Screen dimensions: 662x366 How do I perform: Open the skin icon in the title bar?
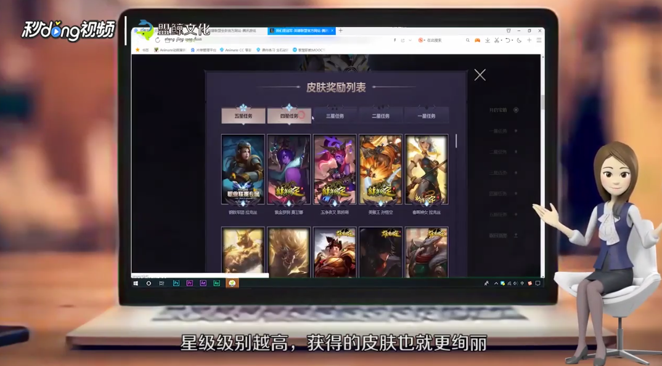[509, 31]
